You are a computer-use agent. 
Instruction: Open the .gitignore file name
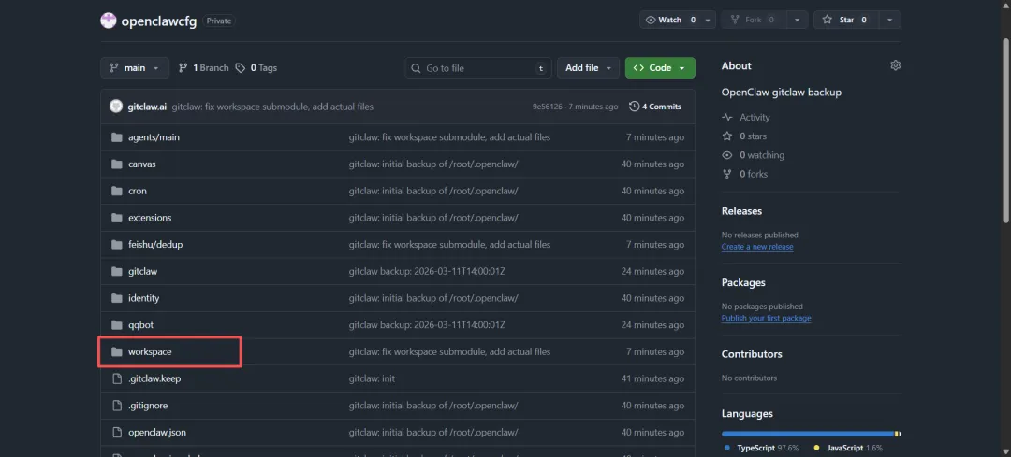click(148, 406)
